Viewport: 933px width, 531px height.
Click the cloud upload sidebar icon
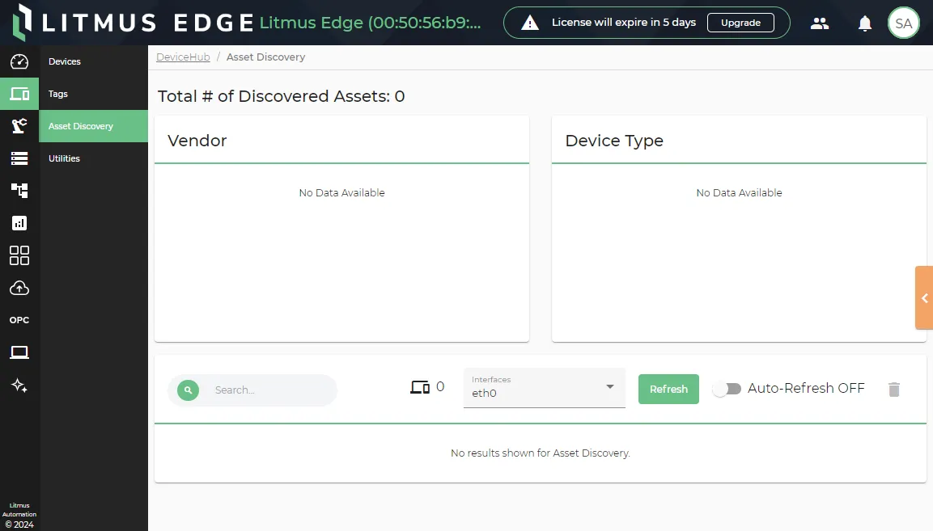click(x=19, y=288)
